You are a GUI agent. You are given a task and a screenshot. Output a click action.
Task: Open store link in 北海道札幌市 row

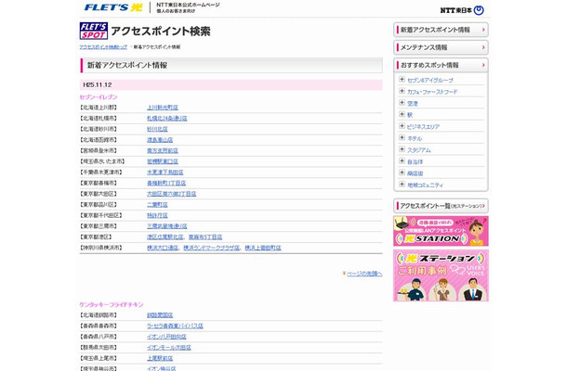pyautogui.click(x=167, y=119)
